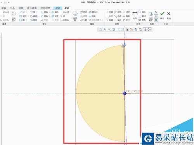Expand the 弧 arc dropdown arrow
This screenshot has width=194, height=145.
[x=37, y=12]
